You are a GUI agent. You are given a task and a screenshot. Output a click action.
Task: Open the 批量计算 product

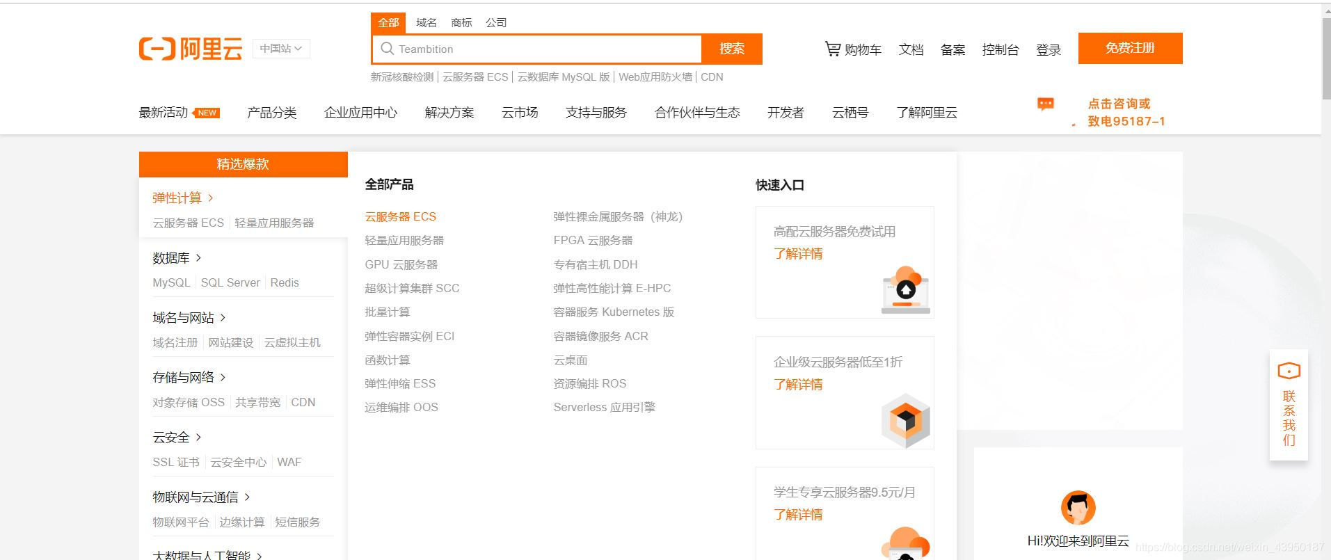[x=388, y=312]
